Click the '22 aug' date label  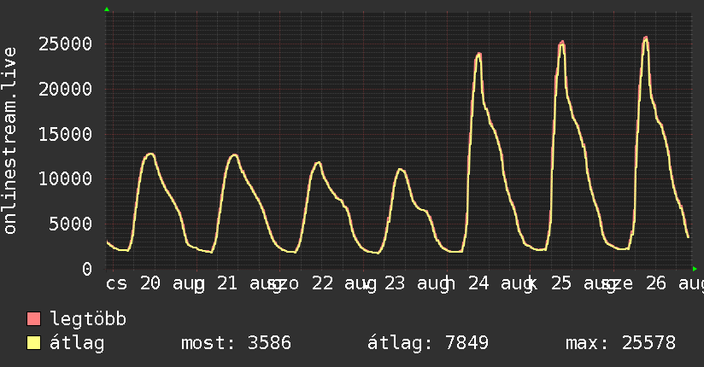[344, 283]
